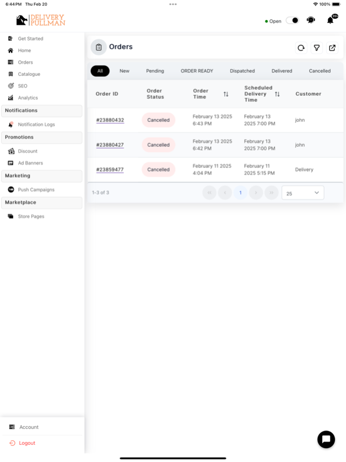Switch to the New tab
Screen dimensions: 346x462
pyautogui.click(x=124, y=71)
